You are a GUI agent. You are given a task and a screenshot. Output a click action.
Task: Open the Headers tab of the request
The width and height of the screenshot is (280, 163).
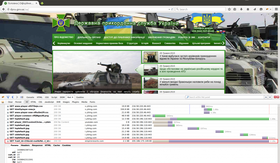(x=25, y=145)
